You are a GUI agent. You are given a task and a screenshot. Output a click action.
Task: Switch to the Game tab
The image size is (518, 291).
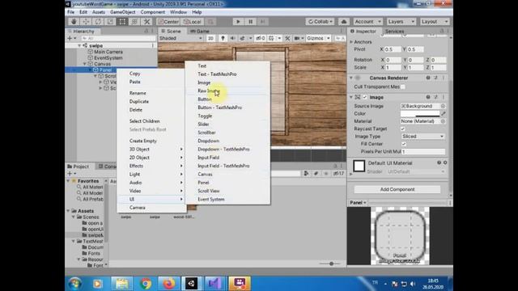[200, 31]
